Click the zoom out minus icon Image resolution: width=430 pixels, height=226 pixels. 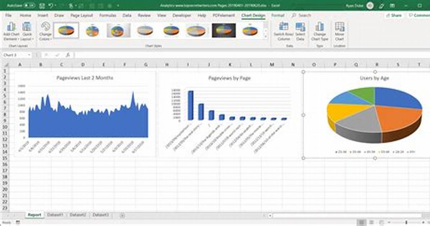tap(389, 222)
